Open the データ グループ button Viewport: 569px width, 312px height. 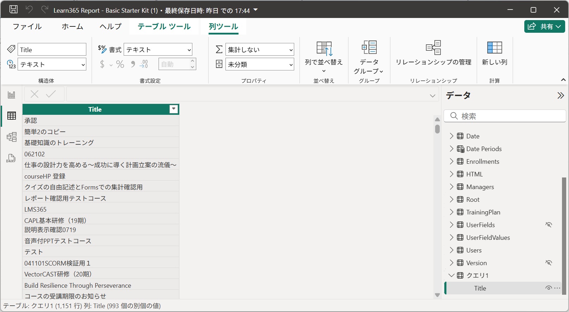tap(369, 57)
